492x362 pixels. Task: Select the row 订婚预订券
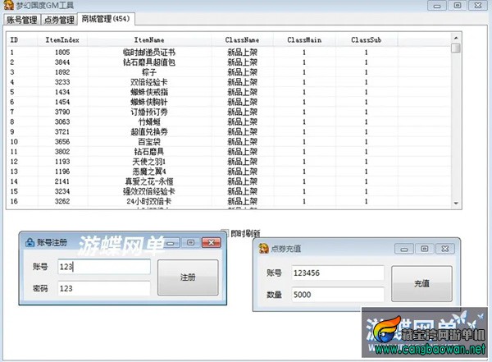(x=229, y=112)
